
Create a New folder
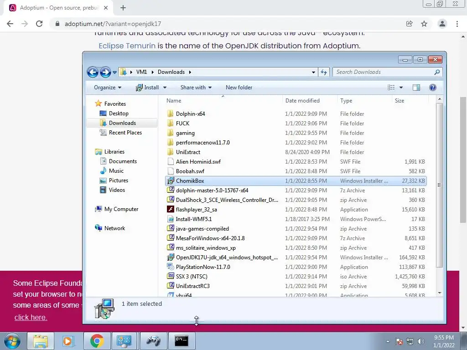[239, 87]
